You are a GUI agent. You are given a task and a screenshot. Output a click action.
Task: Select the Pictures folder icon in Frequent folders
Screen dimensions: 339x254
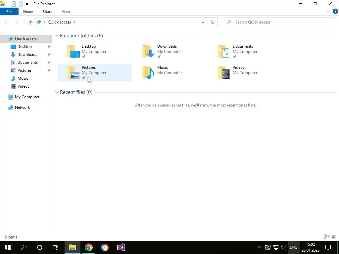(73, 73)
